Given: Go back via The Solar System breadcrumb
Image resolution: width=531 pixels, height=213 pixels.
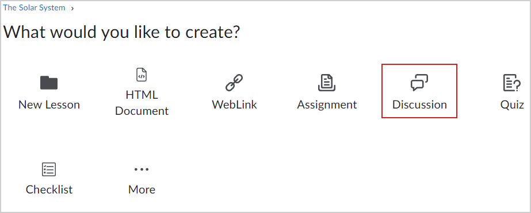Looking at the screenshot, I should point(34,8).
